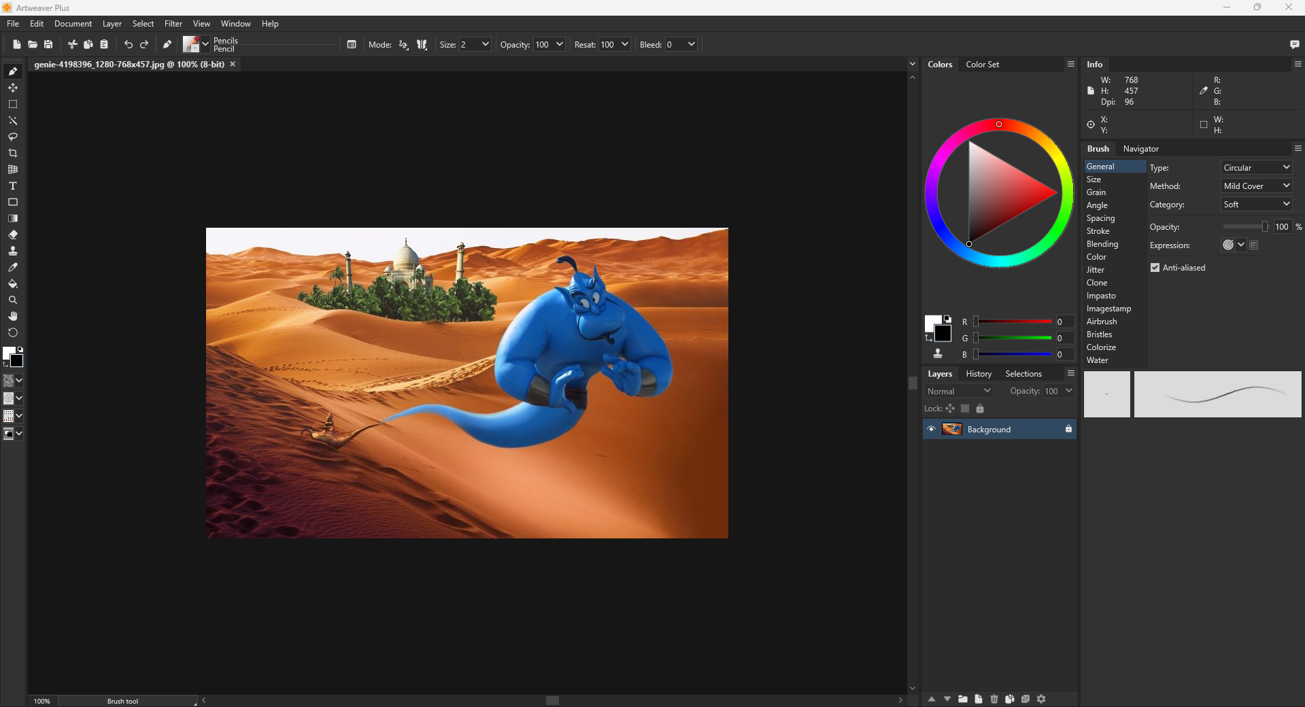Open the layer blend mode dropdown set to Normal
This screenshot has width=1305, height=707.
click(959, 391)
